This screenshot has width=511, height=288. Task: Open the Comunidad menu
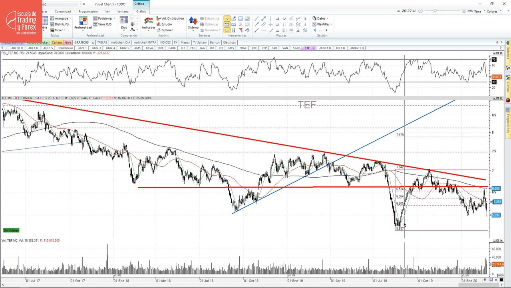[63, 11]
